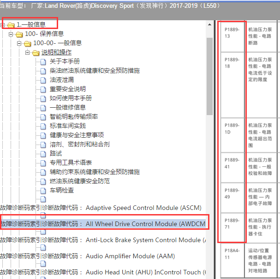Select the 100- 保养信息 tree node
This screenshot has width=280, height=279.
44,34
